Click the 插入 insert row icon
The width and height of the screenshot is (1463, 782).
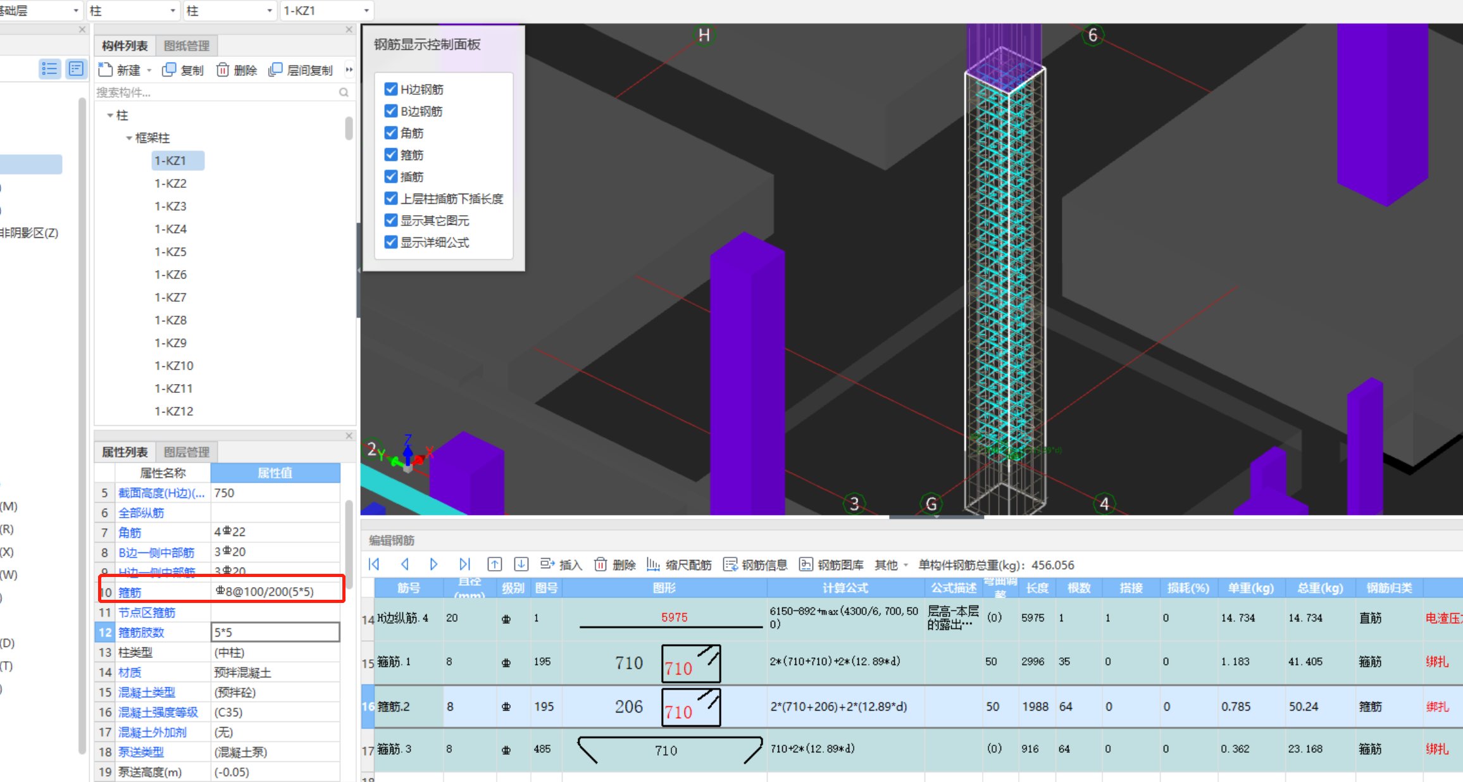(547, 564)
